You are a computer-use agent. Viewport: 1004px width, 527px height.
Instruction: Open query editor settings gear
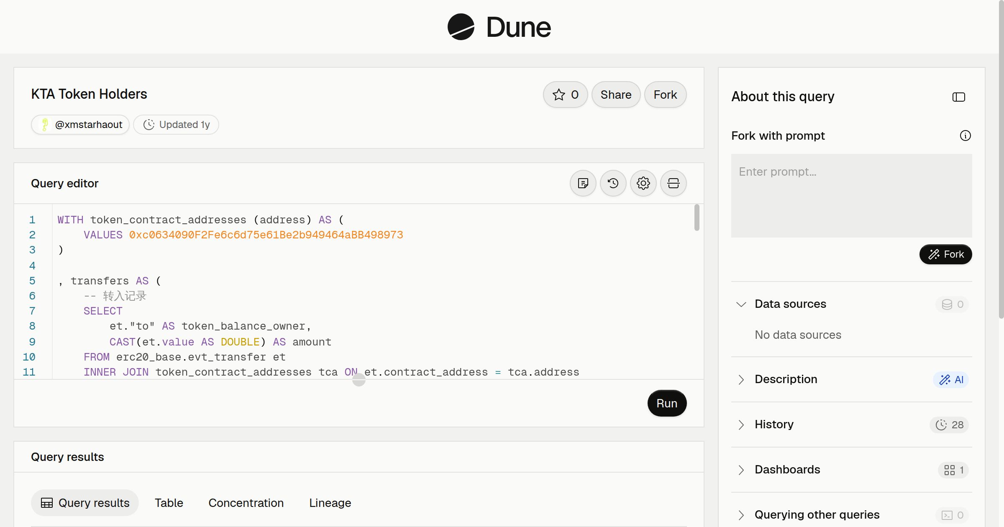click(643, 183)
